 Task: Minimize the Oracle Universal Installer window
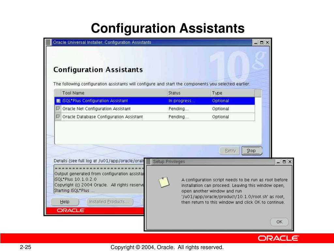point(256,42)
